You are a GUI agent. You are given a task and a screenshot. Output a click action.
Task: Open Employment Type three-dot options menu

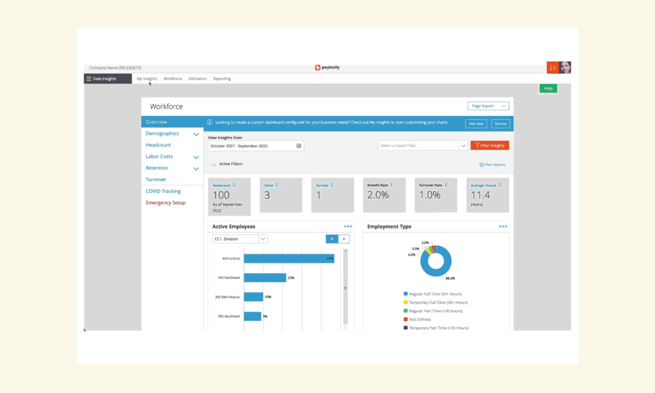[503, 227]
